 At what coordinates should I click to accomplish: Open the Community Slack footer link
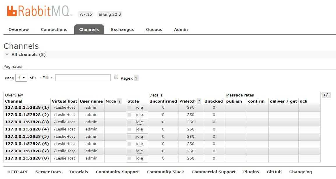[165, 172]
